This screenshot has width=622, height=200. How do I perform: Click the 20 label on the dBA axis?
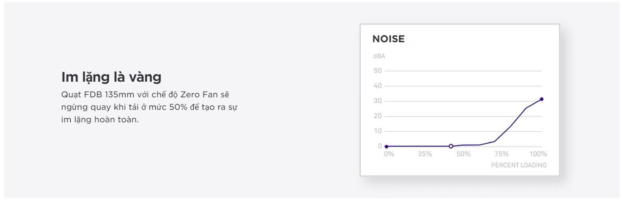click(378, 116)
